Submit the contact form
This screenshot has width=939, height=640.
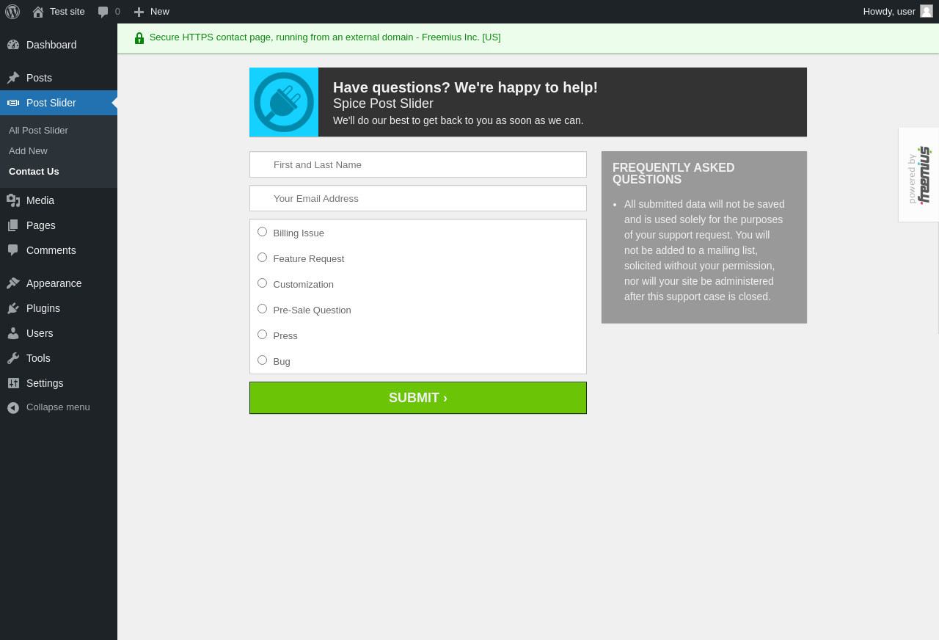click(x=418, y=398)
